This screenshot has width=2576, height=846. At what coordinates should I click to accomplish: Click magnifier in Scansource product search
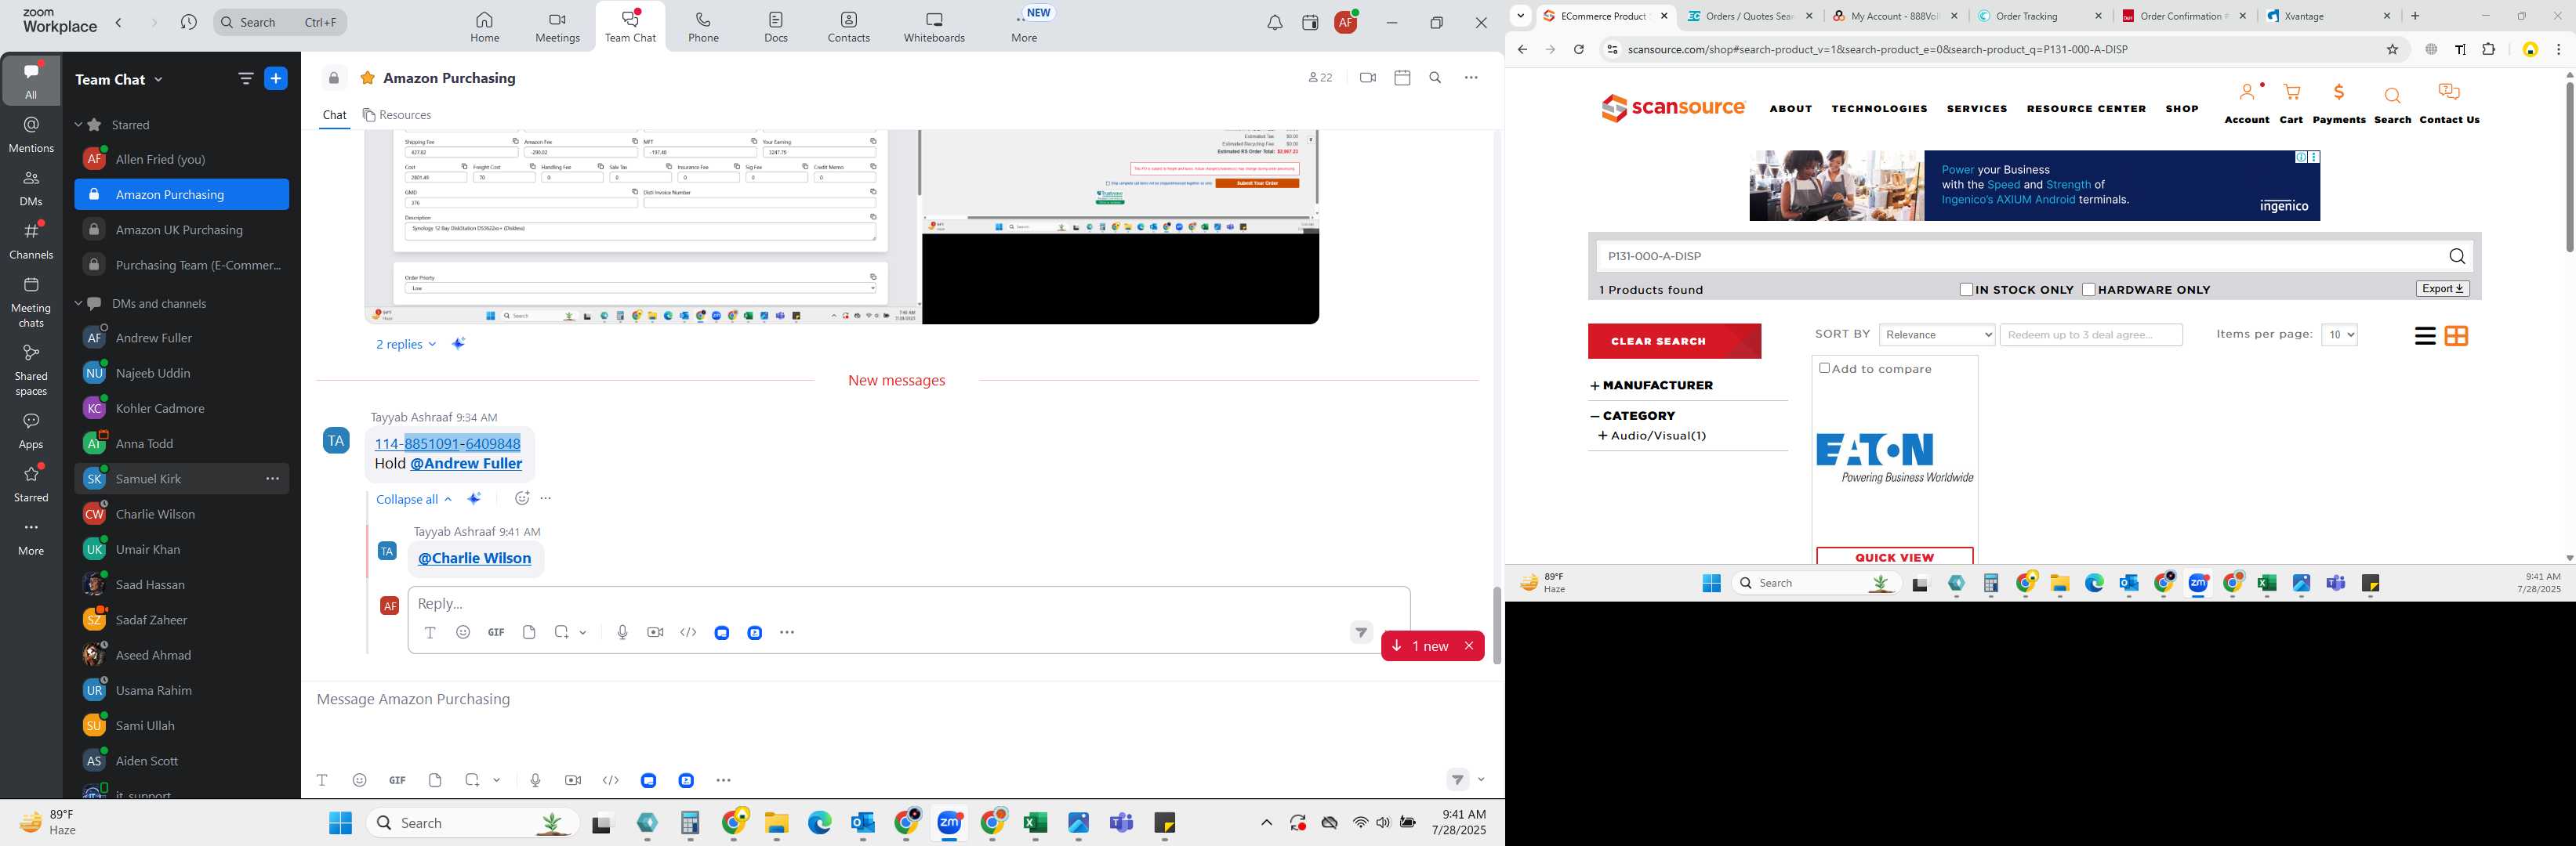(2456, 257)
